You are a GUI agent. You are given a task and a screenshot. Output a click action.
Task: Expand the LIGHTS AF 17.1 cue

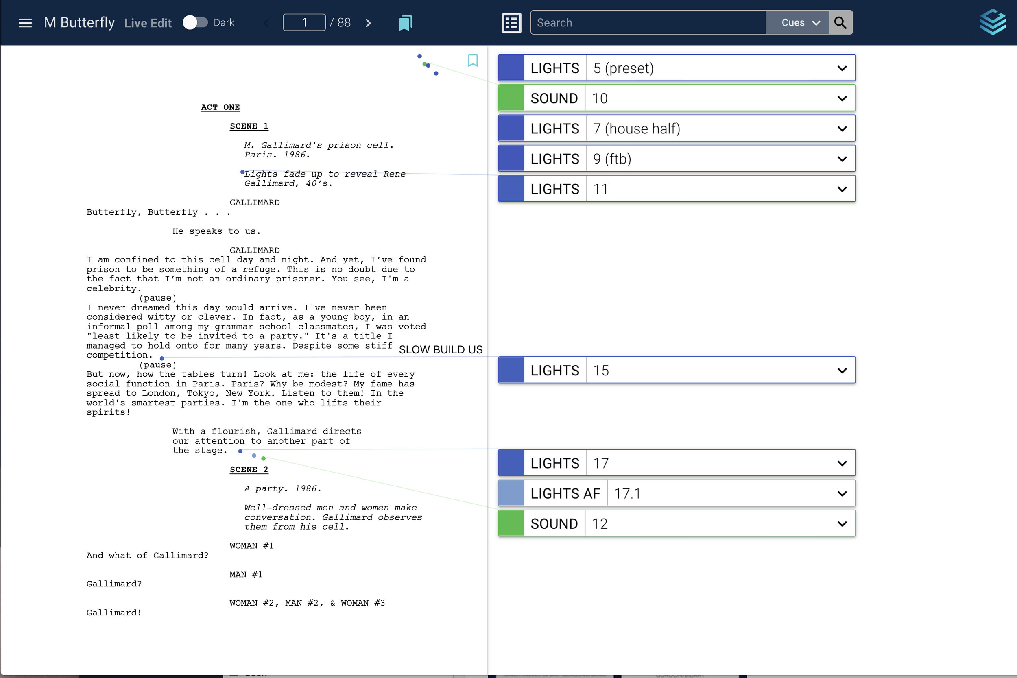pyautogui.click(x=841, y=494)
